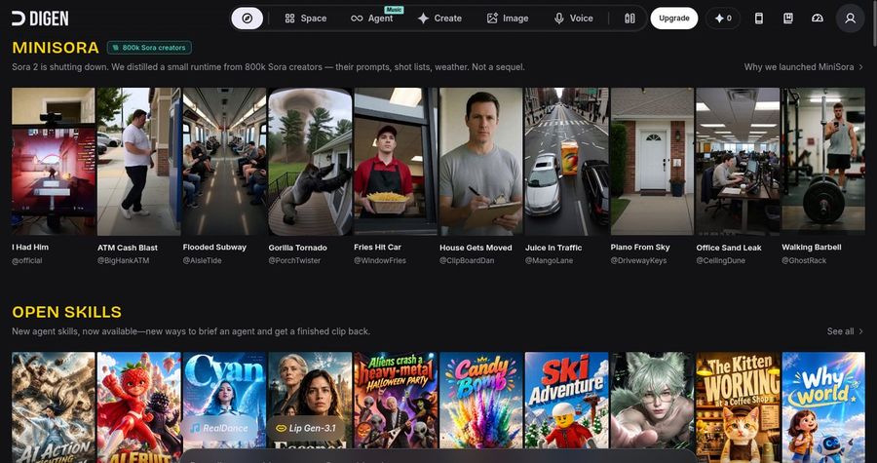Viewport: 877px width, 463px height.
Task: Click the @AisleTide creator handle
Action: [203, 260]
